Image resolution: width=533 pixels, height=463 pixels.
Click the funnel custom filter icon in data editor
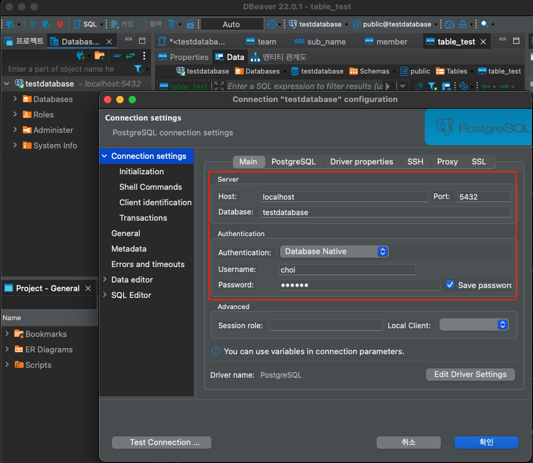[432, 87]
